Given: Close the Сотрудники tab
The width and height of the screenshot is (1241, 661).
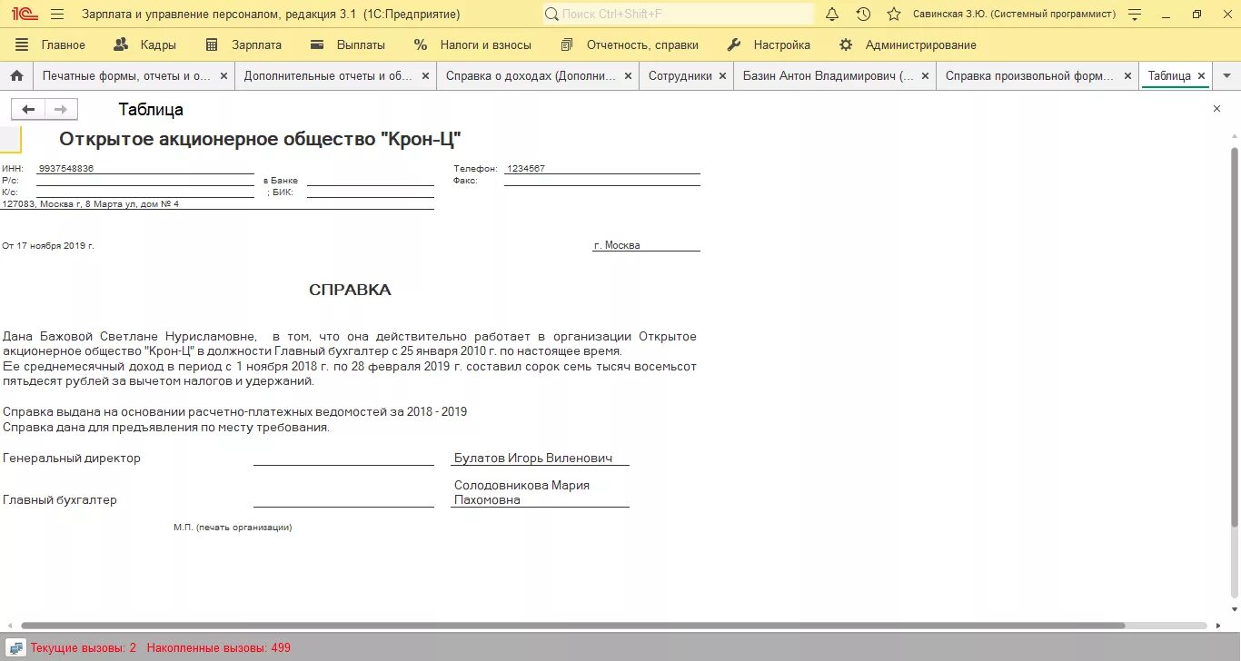Looking at the screenshot, I should [723, 76].
